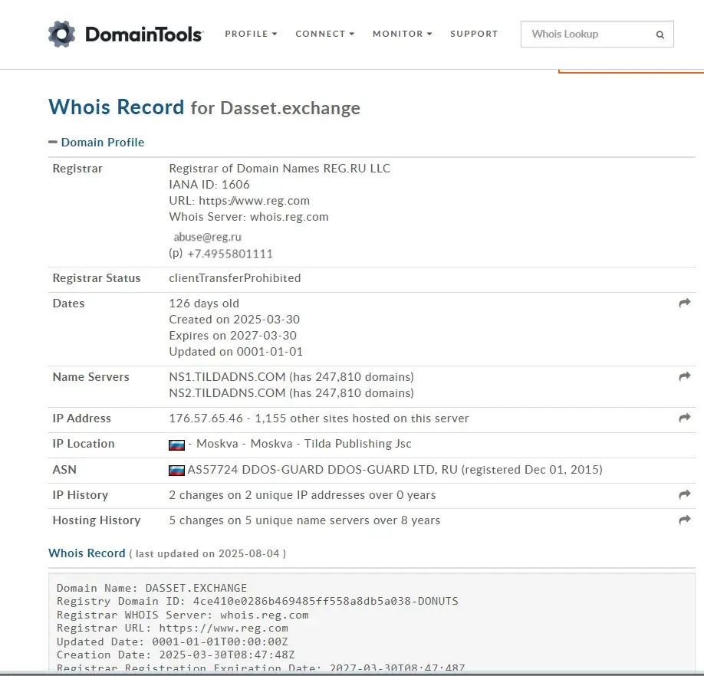Open the Connect dropdown menu
This screenshot has width=704, height=676.
[325, 34]
